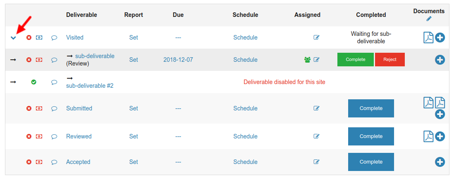Viewport: 454px width, 178px height.
Task: Open the Schedule link for Reviewed
Action: coord(245,136)
